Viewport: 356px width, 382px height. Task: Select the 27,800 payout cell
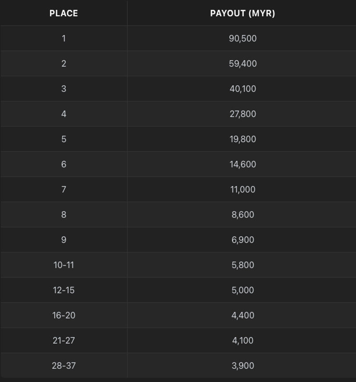[243, 114]
